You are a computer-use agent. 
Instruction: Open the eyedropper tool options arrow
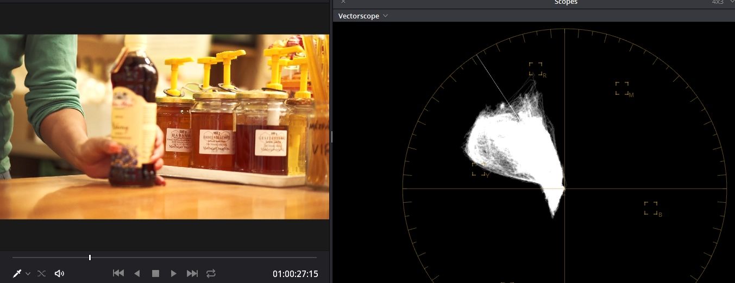pyautogui.click(x=28, y=274)
